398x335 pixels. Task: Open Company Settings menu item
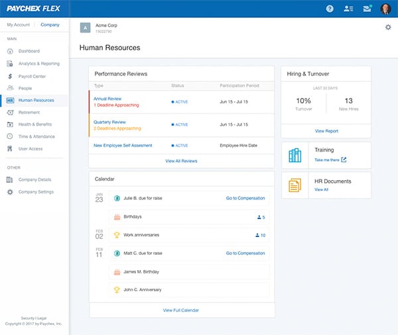(36, 192)
